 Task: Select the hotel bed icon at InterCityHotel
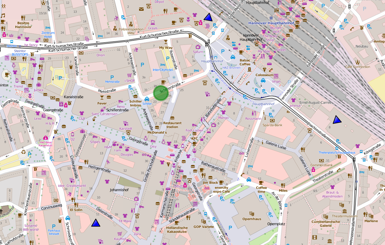coord(163,65)
